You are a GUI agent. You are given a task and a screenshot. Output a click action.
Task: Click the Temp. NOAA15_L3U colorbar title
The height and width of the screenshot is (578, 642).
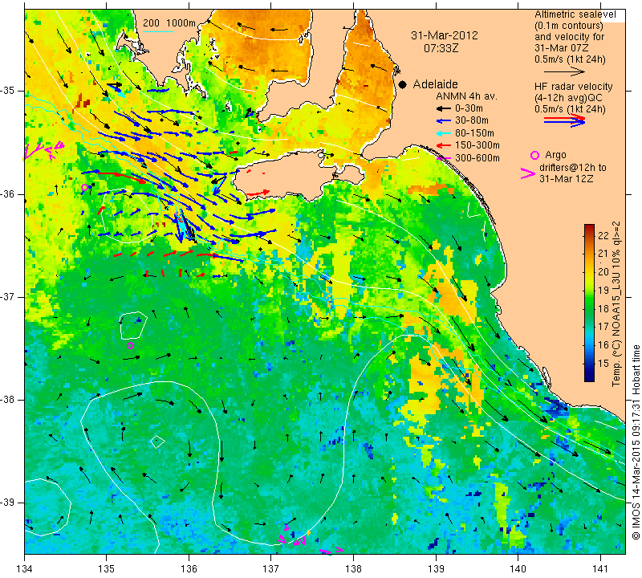point(616,304)
